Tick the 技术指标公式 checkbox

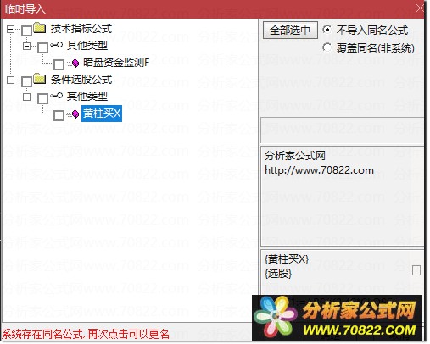(x=26, y=31)
